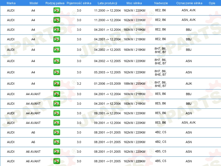221x166 pixels.
Task: Click the Model column header
Action: [x=34, y=3]
